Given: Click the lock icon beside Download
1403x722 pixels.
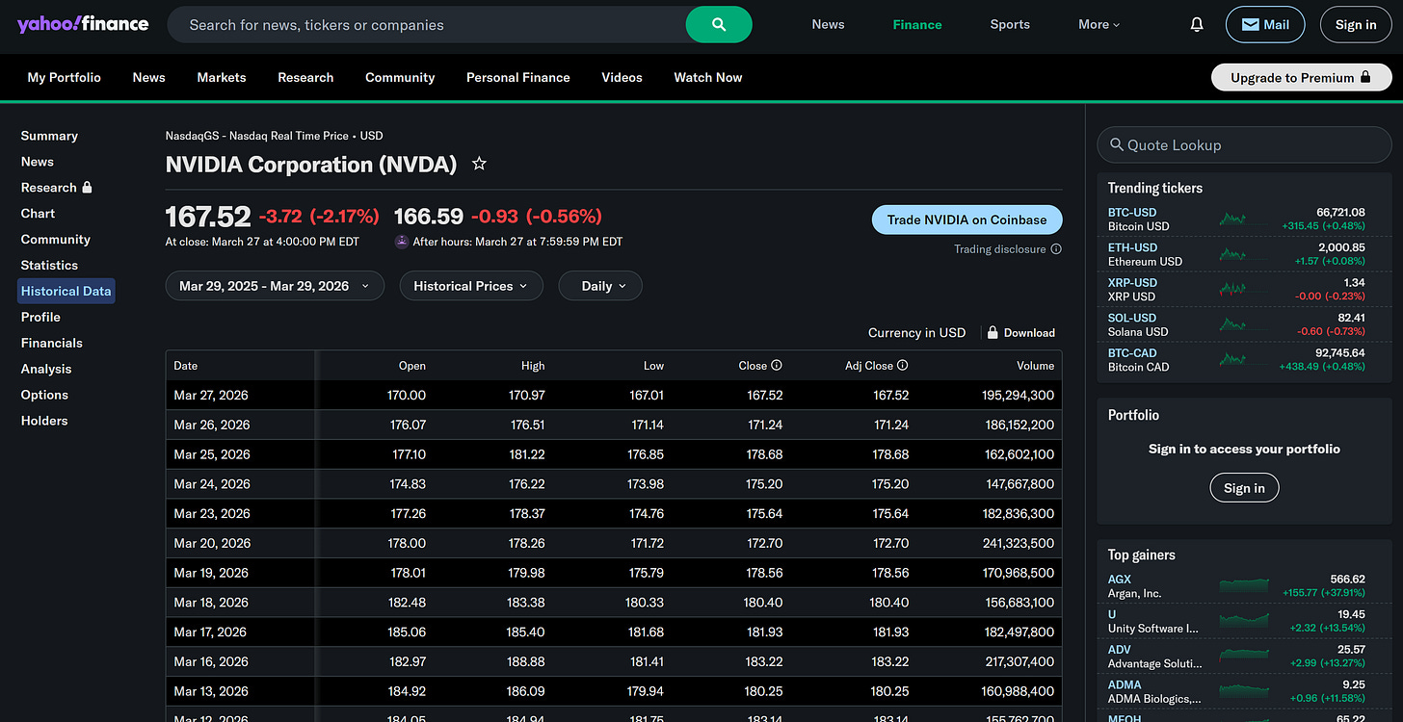Looking at the screenshot, I should (x=992, y=332).
